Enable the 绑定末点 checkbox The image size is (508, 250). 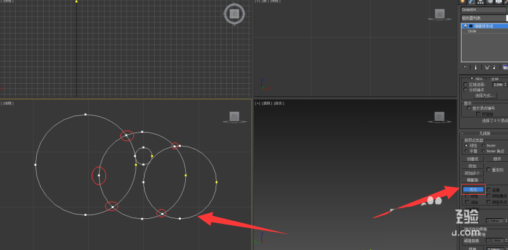(488, 202)
